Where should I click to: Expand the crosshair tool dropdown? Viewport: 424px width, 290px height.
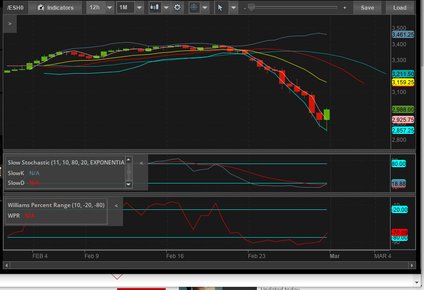(205, 7)
